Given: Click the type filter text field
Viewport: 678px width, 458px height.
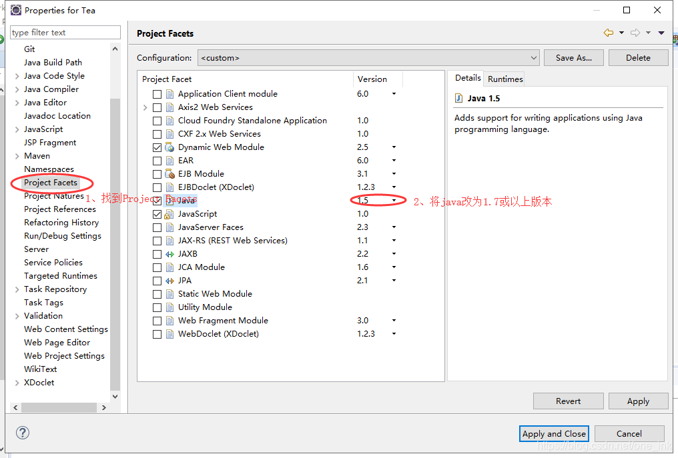Looking at the screenshot, I should pos(65,33).
